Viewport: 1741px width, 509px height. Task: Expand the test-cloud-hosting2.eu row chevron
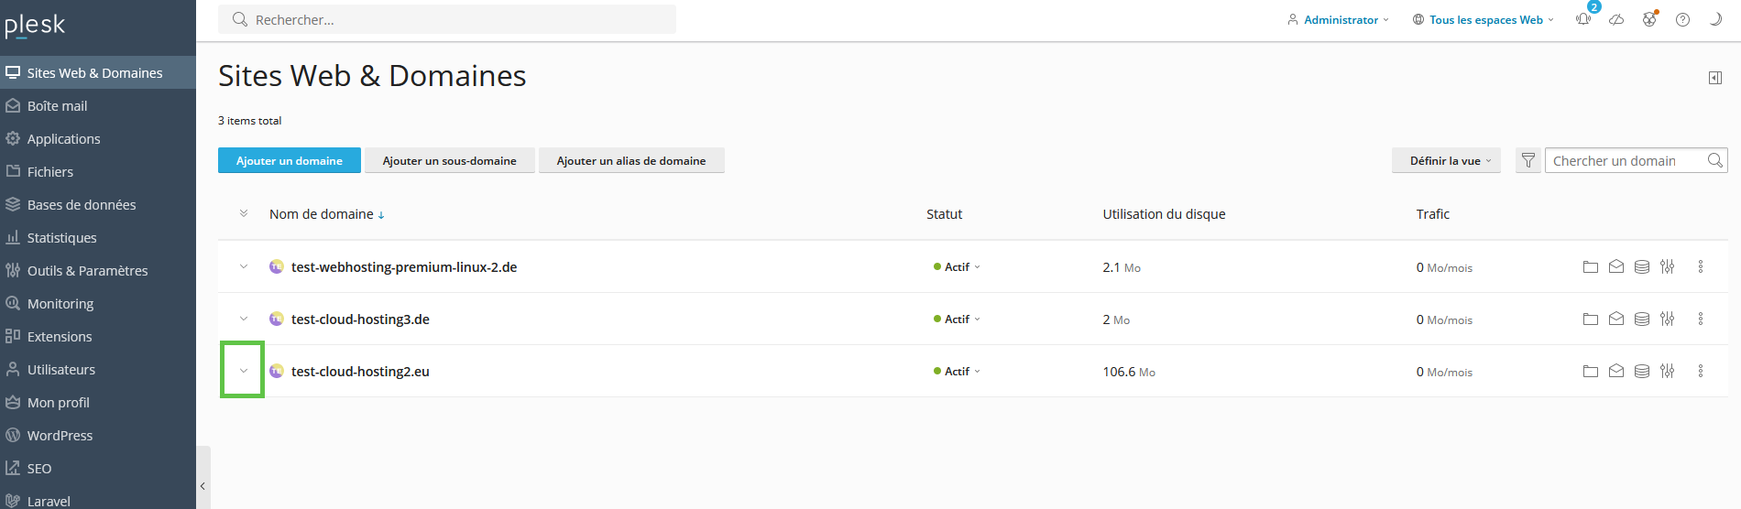(x=244, y=371)
